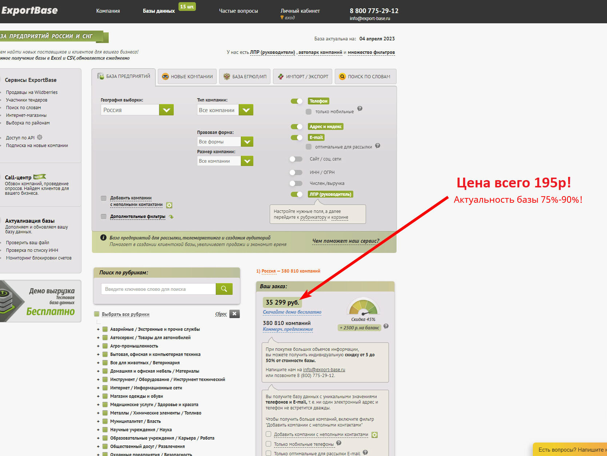Image resolution: width=607 pixels, height=456 pixels.
Task: Click the green search magnifier button
Action: click(224, 289)
